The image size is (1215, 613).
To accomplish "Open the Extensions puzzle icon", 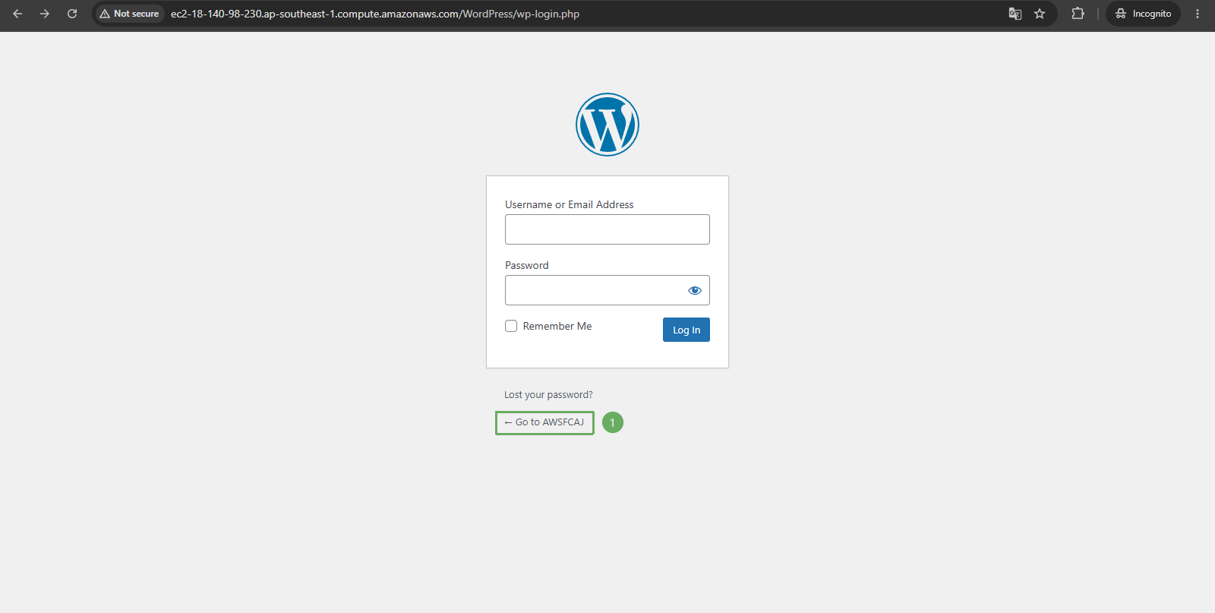I will 1078,14.
